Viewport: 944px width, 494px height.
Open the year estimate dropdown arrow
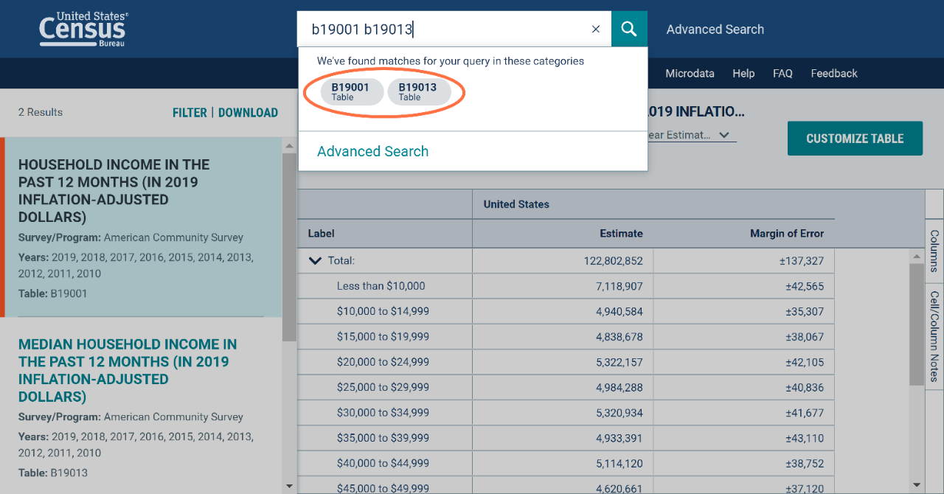tap(724, 135)
